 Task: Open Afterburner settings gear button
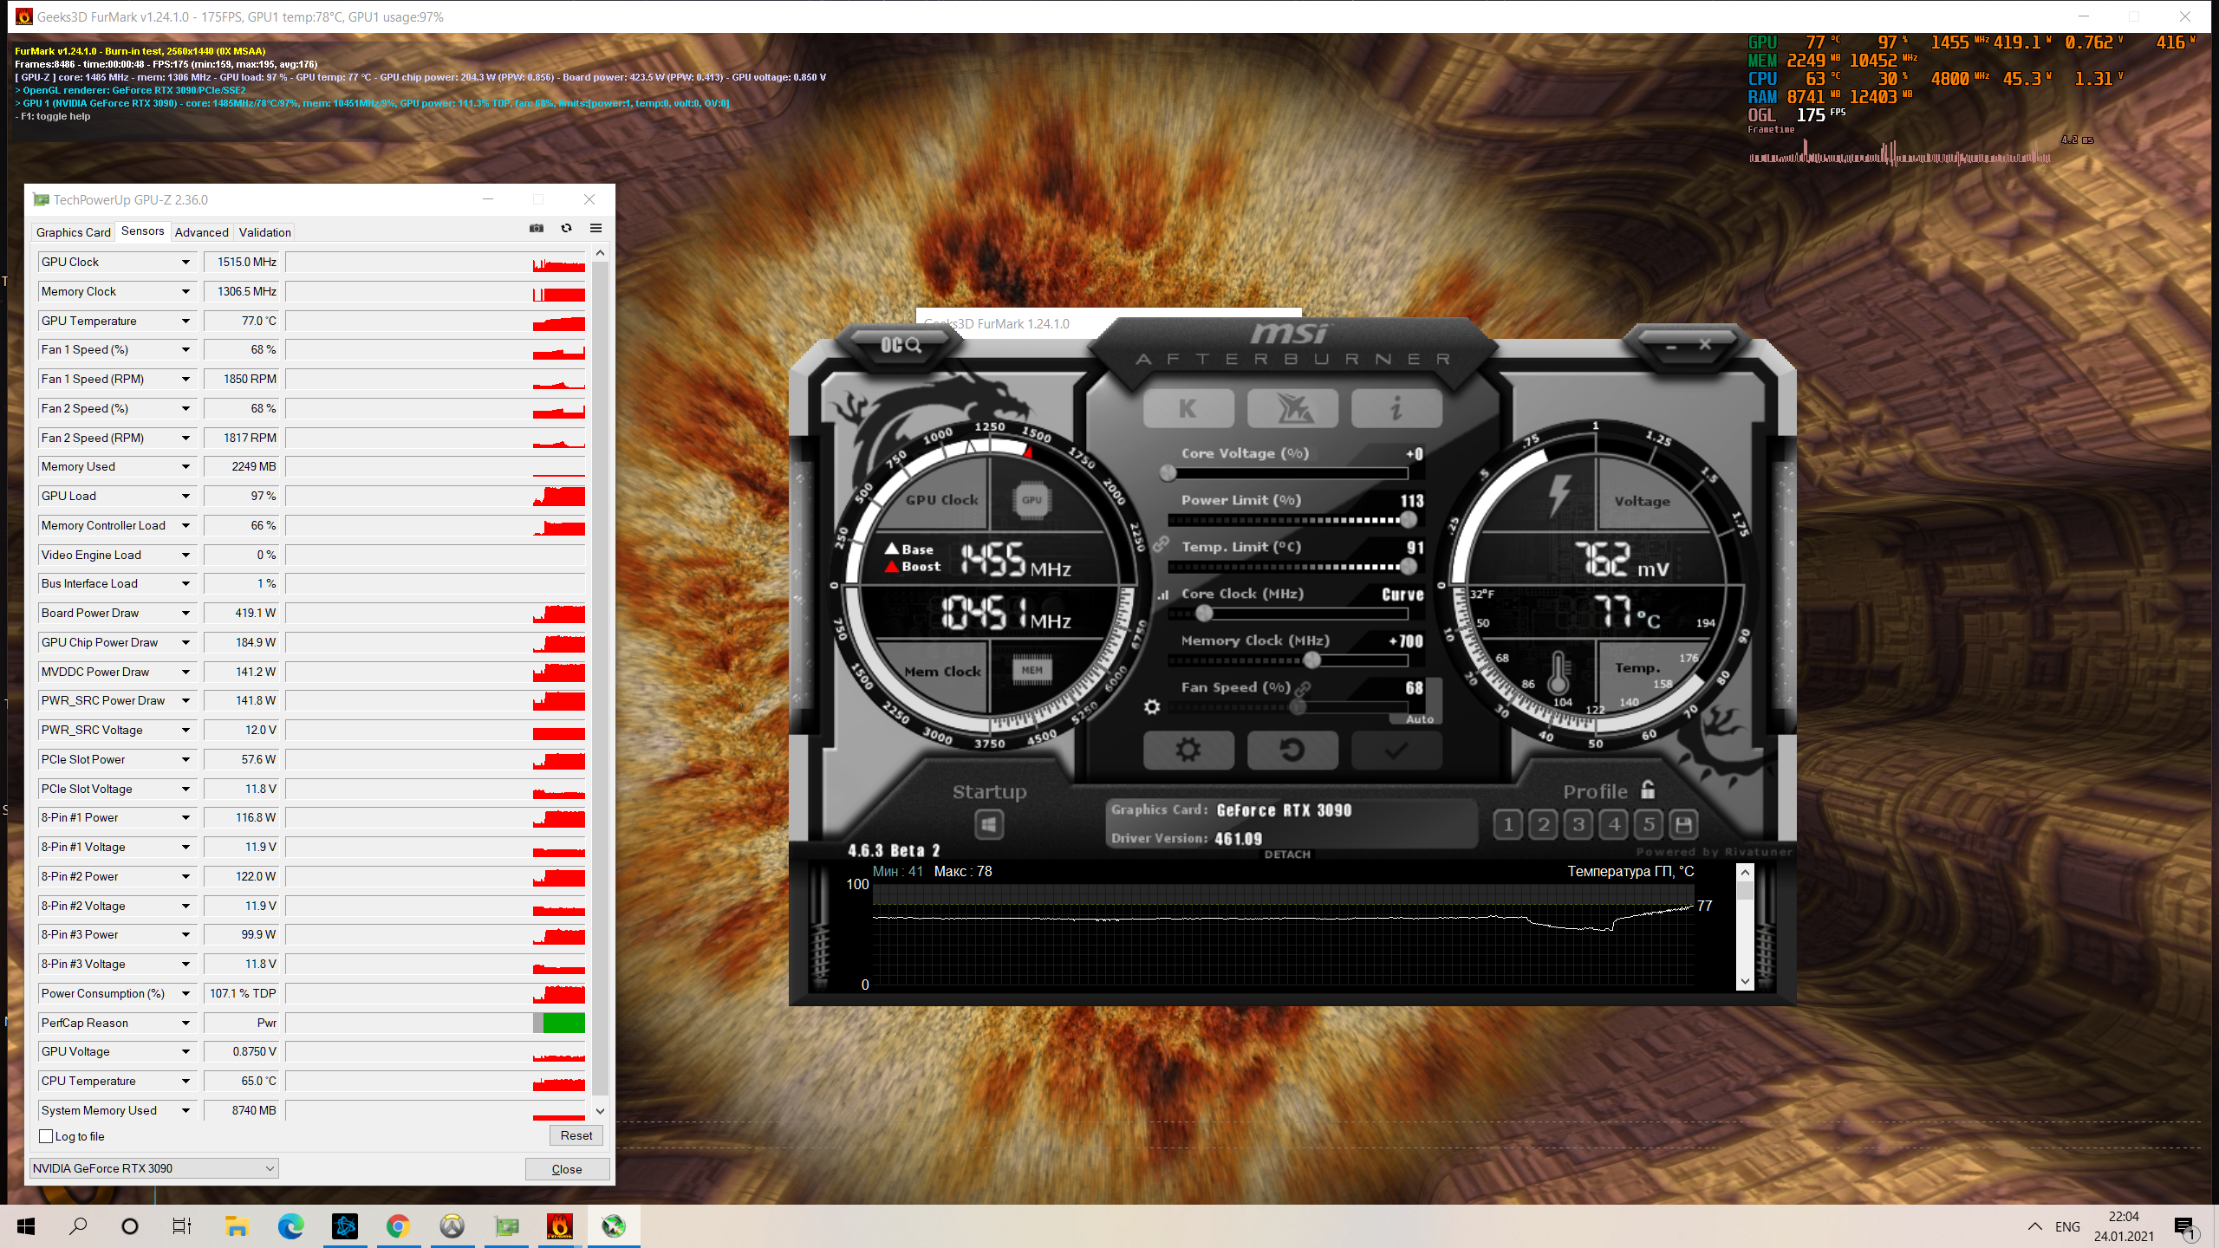click(x=1188, y=750)
